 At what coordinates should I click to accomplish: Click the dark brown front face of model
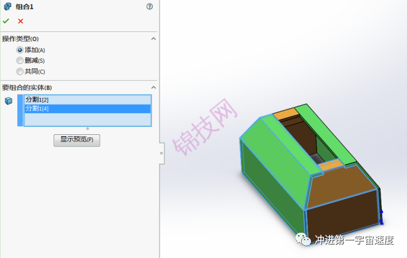point(342,217)
